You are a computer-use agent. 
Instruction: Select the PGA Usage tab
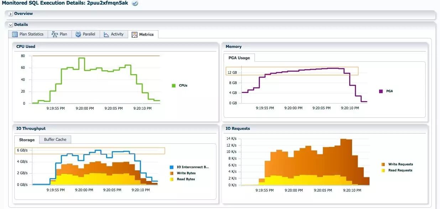pyautogui.click(x=239, y=58)
